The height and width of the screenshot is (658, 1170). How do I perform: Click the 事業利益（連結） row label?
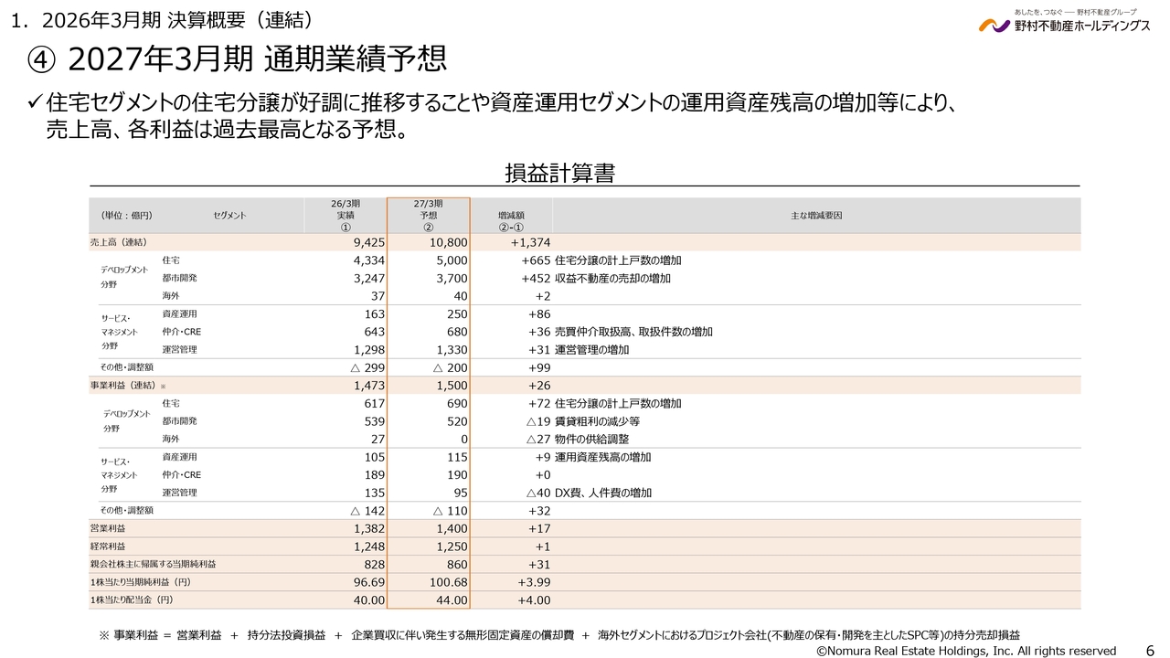tap(123, 386)
